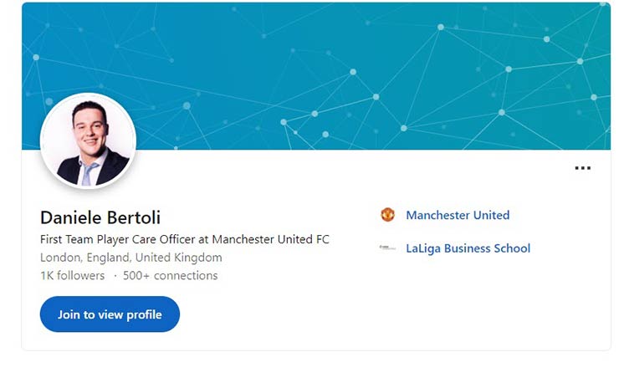Click the word "Daniele" in the name
Viewport: 619px width, 388px height.
[x=70, y=218]
